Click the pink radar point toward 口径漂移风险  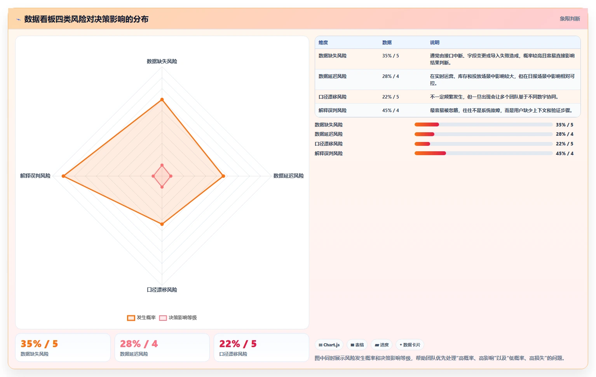pos(162,187)
